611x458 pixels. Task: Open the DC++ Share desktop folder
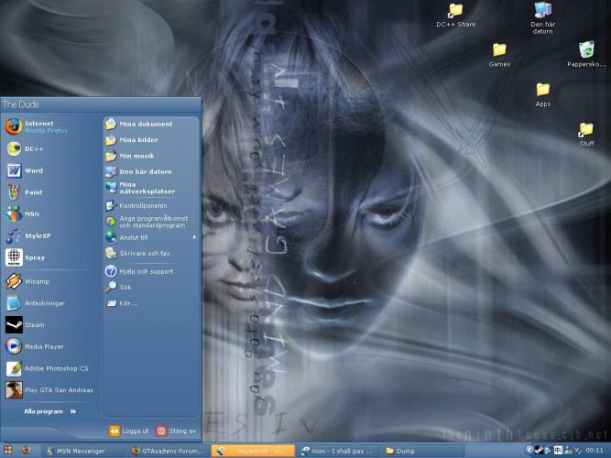click(455, 13)
